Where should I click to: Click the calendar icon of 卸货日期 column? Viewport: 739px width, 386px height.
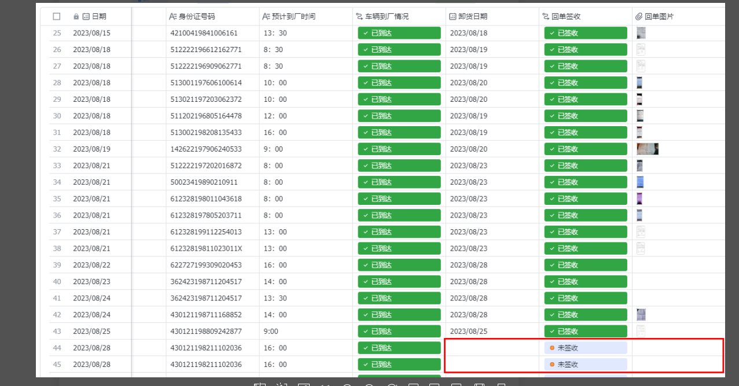[453, 17]
